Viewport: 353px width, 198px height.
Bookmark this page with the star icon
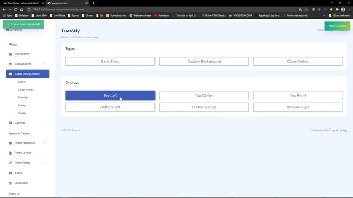point(307,10)
